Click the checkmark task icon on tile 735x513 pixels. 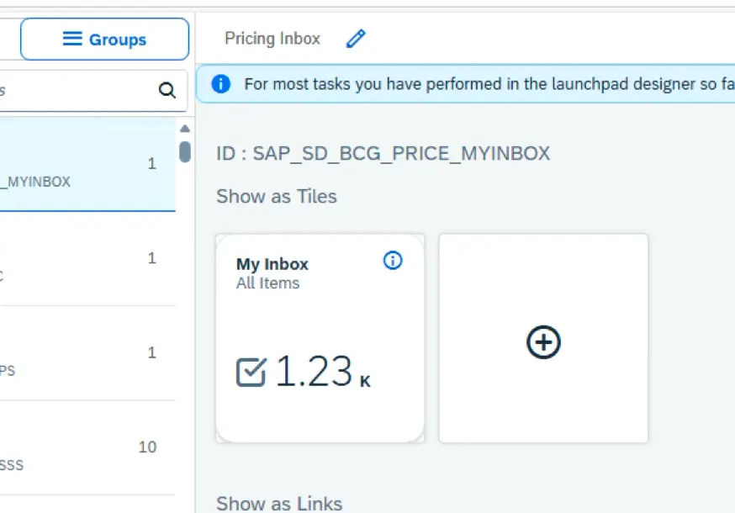[x=251, y=372]
